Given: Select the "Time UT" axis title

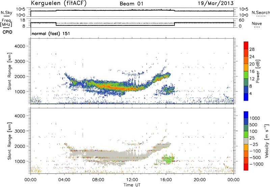Looking at the screenshot, I should click(x=132, y=185).
